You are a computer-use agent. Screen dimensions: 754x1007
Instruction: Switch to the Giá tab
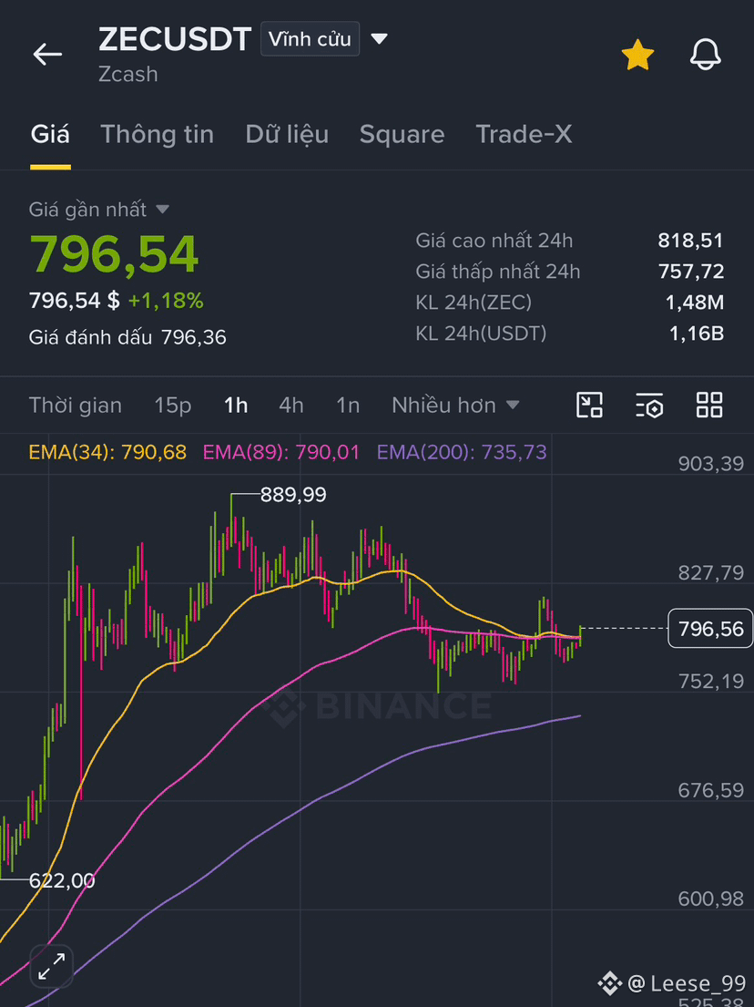(x=50, y=134)
